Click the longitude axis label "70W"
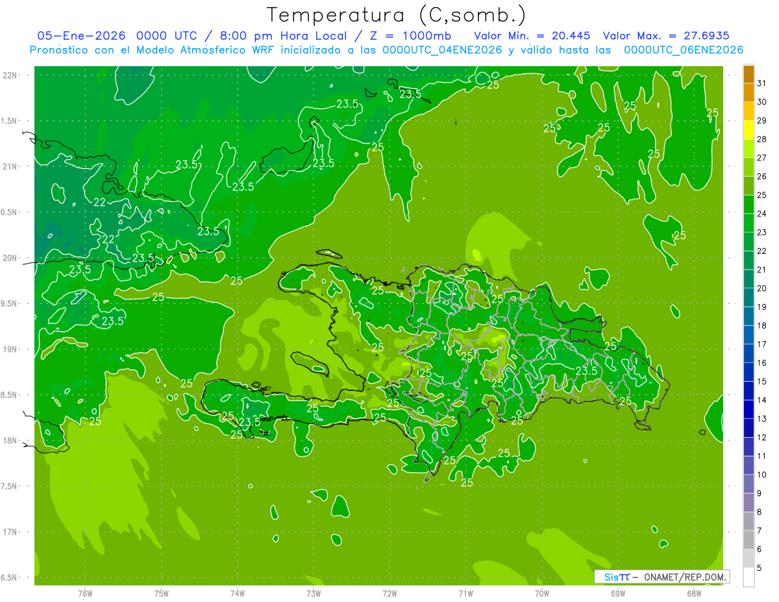 (x=542, y=594)
